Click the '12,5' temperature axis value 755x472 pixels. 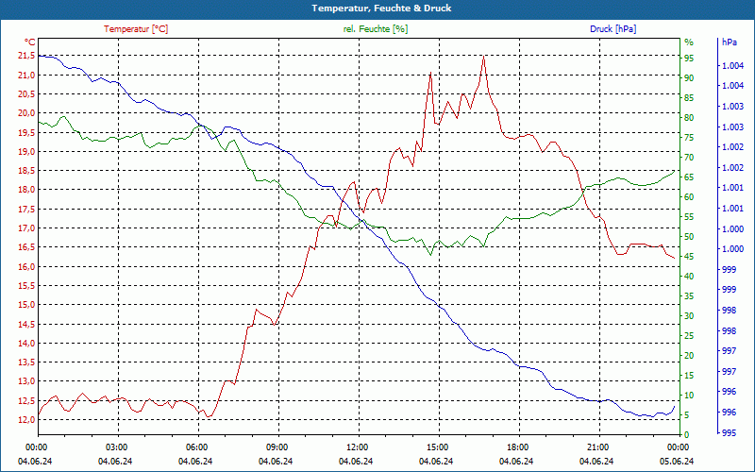(26, 400)
